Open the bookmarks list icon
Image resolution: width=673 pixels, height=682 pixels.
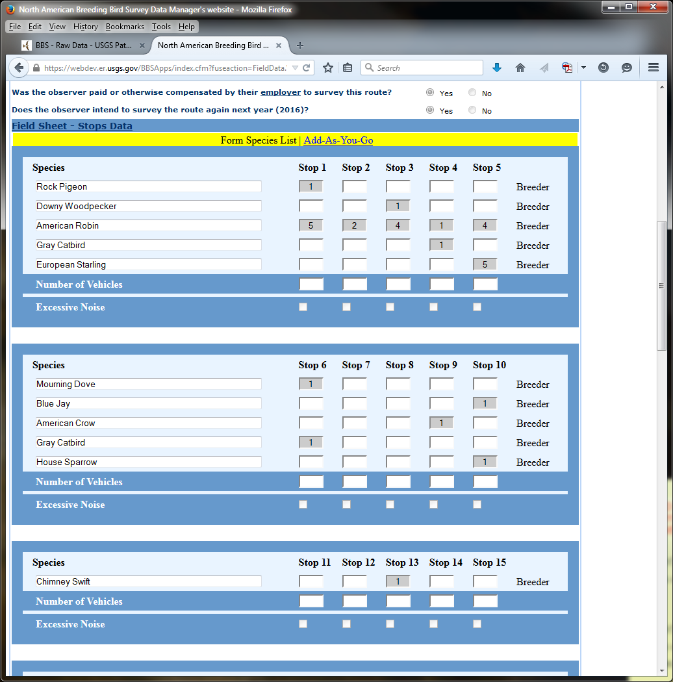[348, 68]
